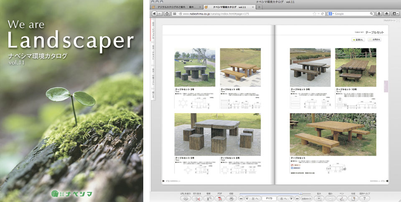Click the テーブルセット 4号 picnic table photo
This screenshot has height=202, width=401.
tap(241, 68)
